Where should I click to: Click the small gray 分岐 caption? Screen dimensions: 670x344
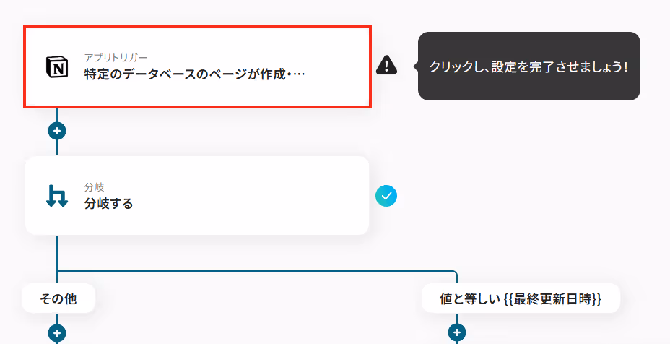[x=94, y=187]
